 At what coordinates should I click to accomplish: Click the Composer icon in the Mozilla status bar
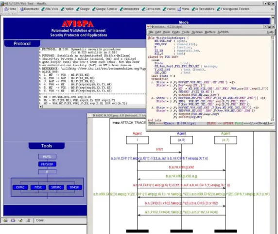click(x=20, y=220)
